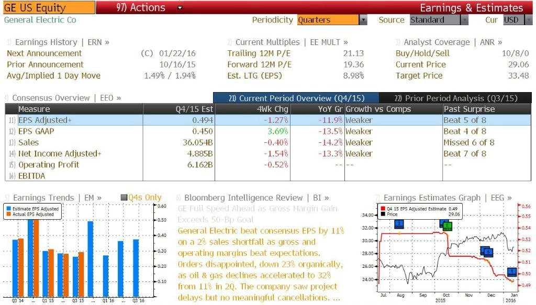Select the EPS Adjusted+ measure row

(268, 120)
